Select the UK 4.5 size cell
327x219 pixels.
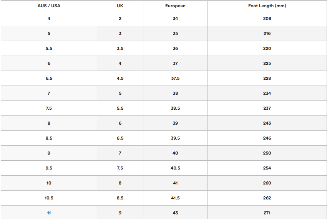point(120,78)
